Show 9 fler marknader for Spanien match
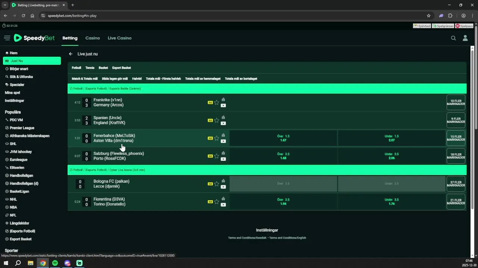The width and height of the screenshot is (478, 268). tap(456, 120)
